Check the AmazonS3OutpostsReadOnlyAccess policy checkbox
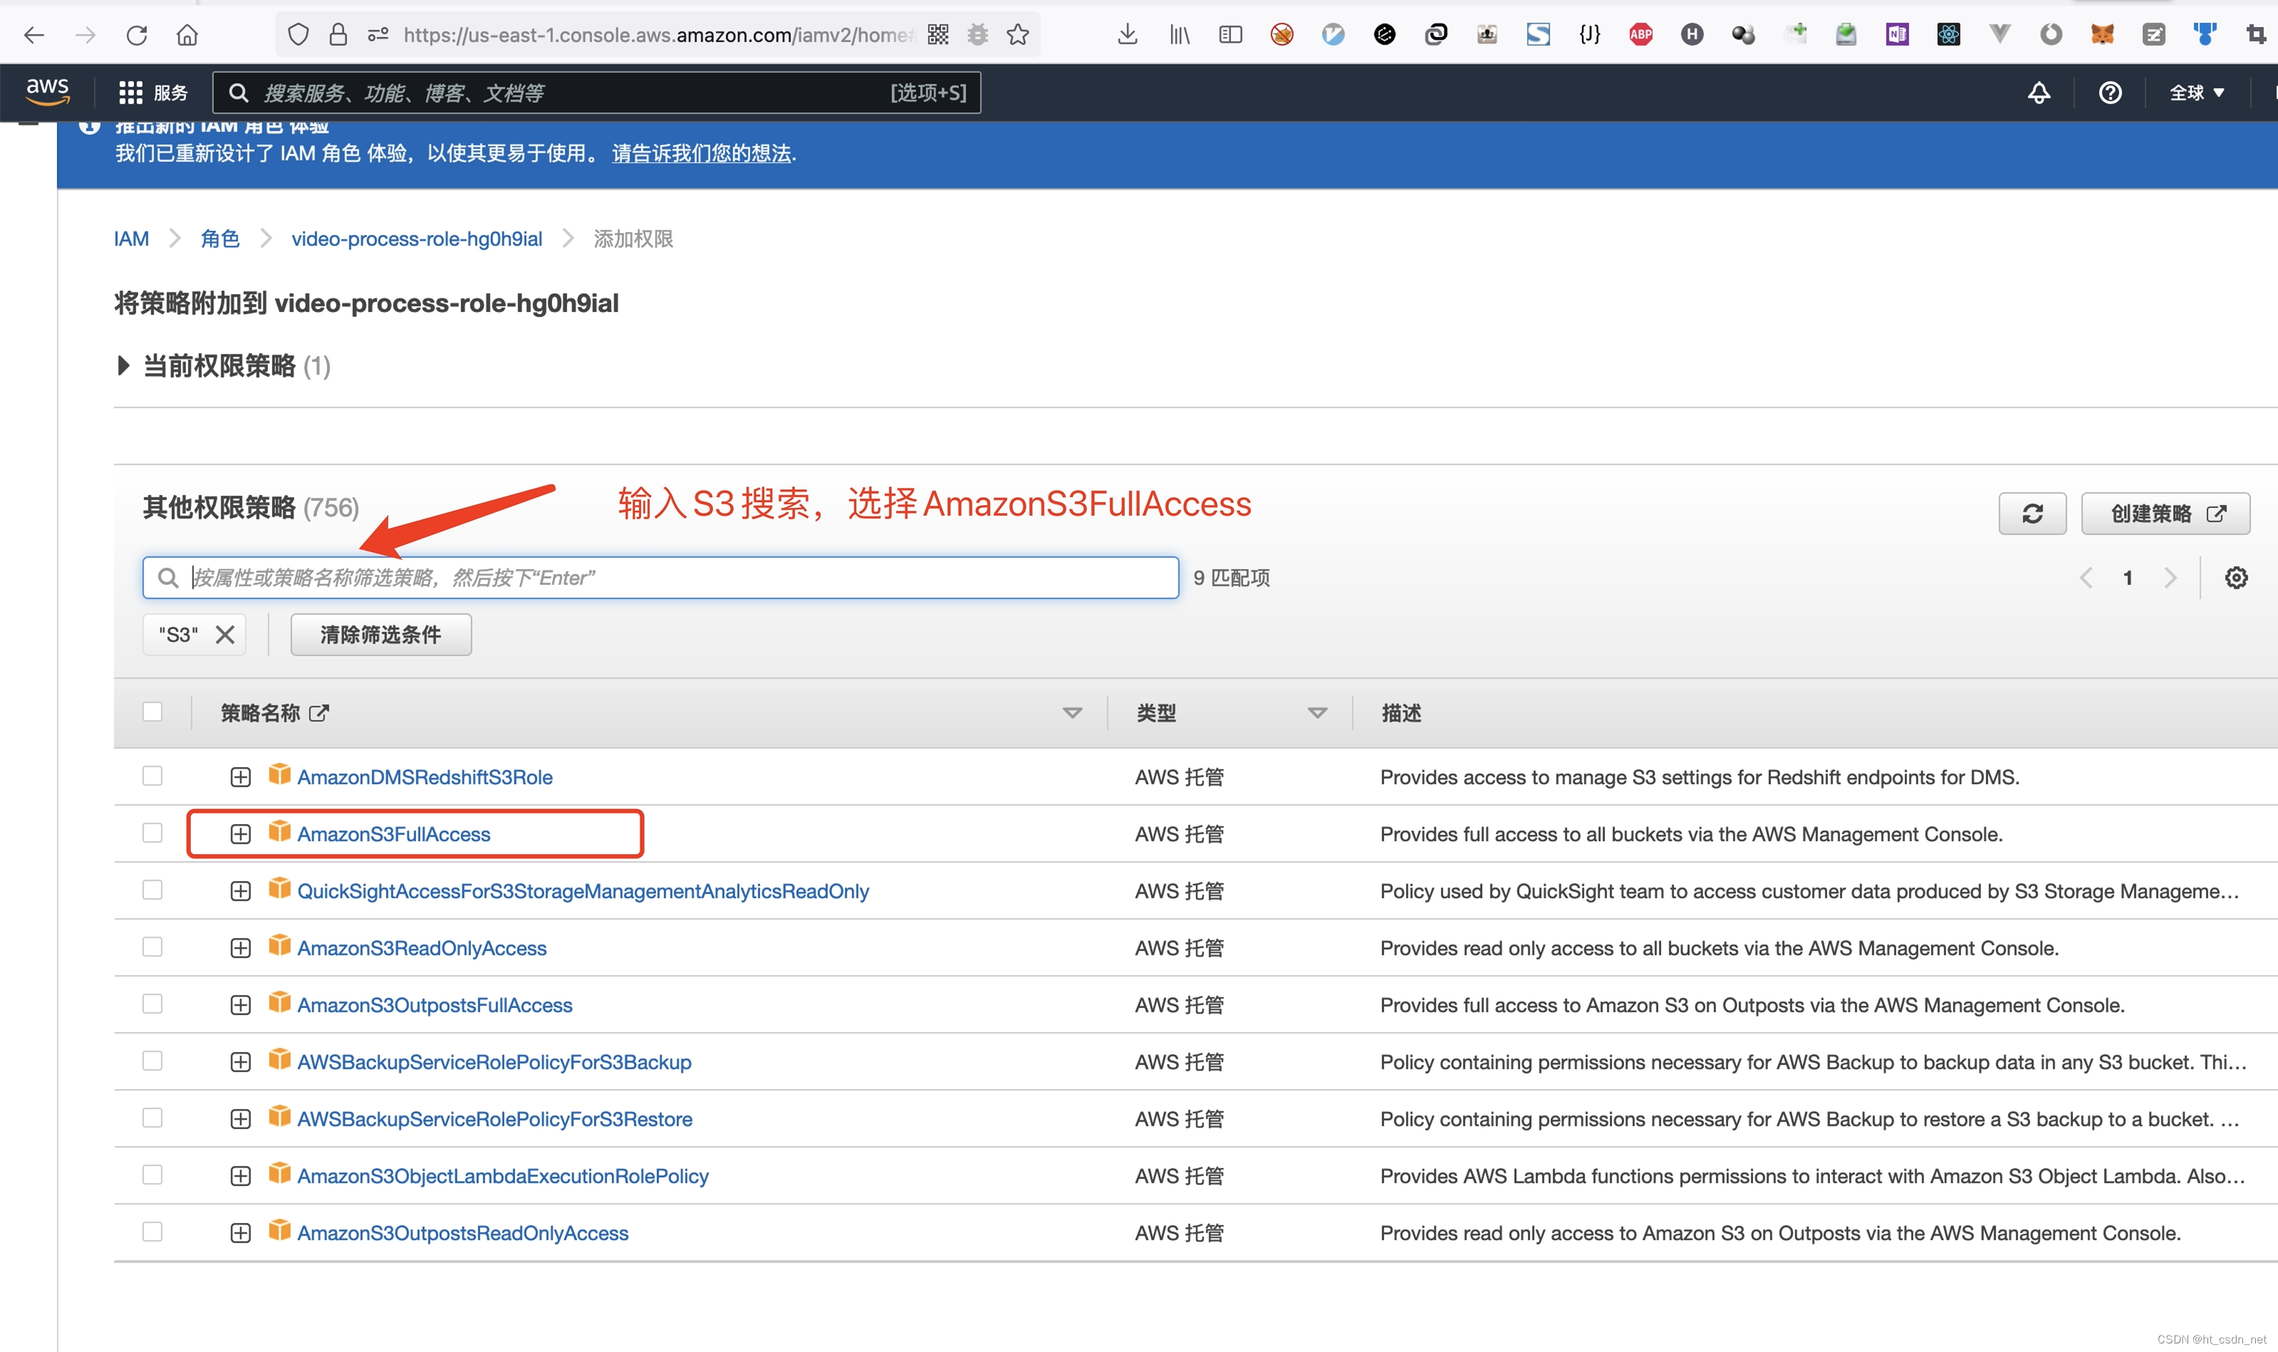The height and width of the screenshot is (1352, 2278). pyautogui.click(x=152, y=1231)
